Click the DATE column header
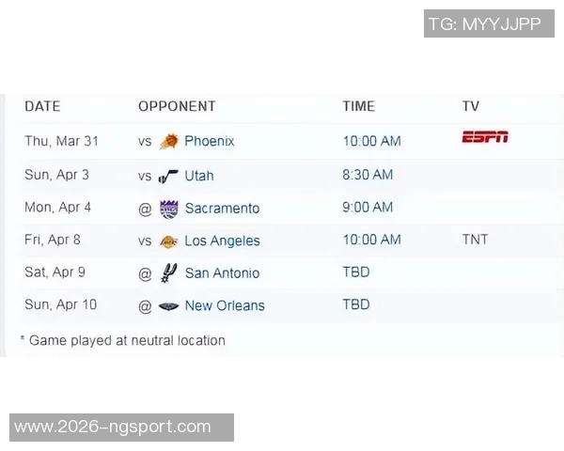 (42, 106)
